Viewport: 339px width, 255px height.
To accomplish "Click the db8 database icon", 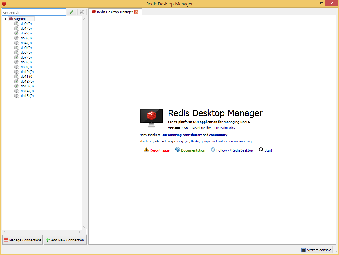I will point(17,62).
